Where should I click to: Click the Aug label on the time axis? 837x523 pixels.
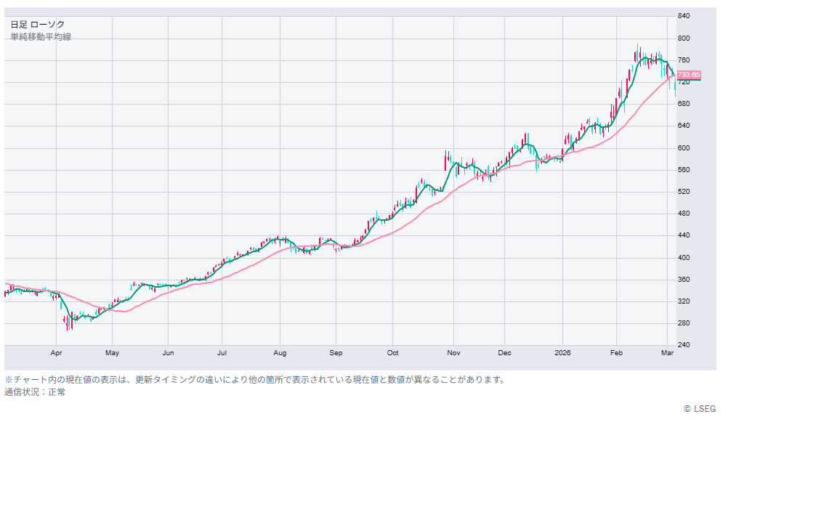tap(280, 353)
